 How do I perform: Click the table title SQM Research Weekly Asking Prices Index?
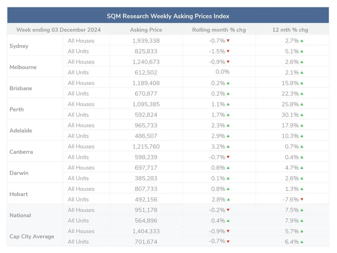168,16
